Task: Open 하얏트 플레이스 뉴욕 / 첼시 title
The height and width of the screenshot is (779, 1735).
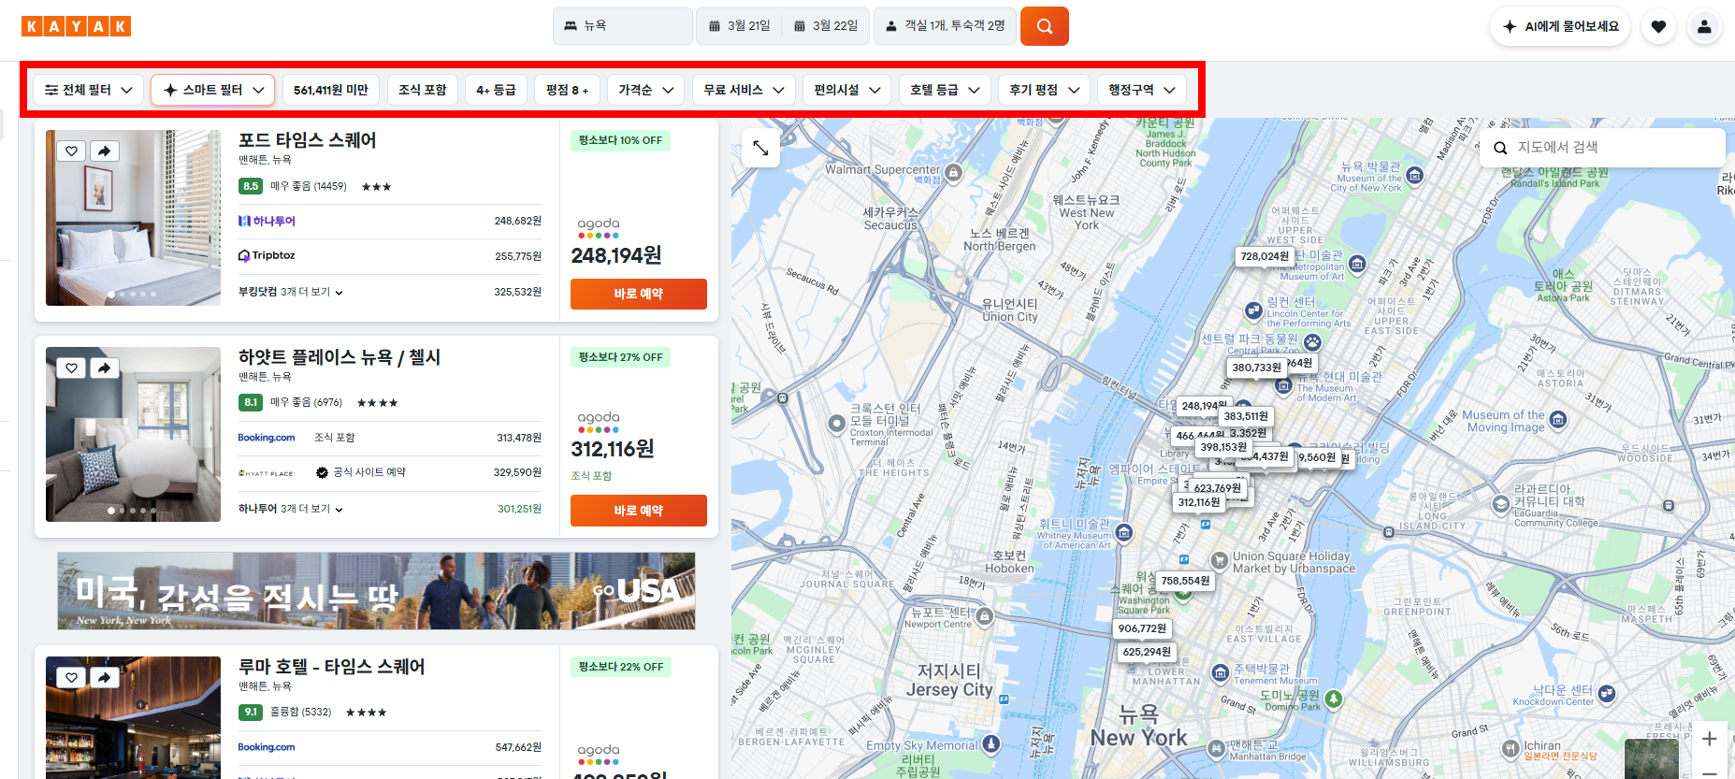Action: tap(340, 357)
